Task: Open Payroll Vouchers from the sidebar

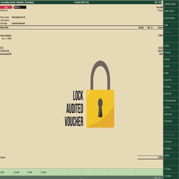Action: (171, 18)
